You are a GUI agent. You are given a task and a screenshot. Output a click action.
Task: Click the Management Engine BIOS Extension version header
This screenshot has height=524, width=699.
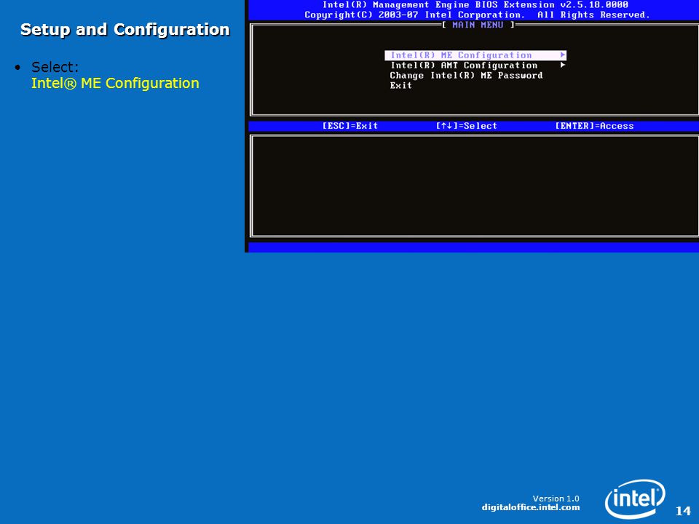tap(475, 5)
